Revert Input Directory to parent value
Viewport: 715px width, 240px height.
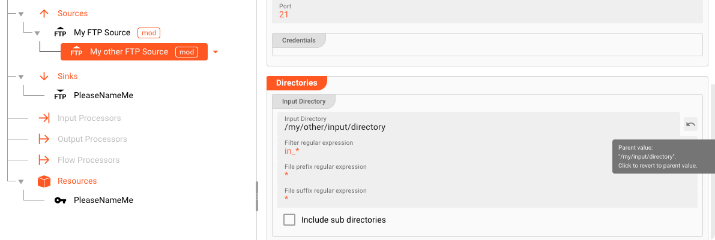[690, 124]
